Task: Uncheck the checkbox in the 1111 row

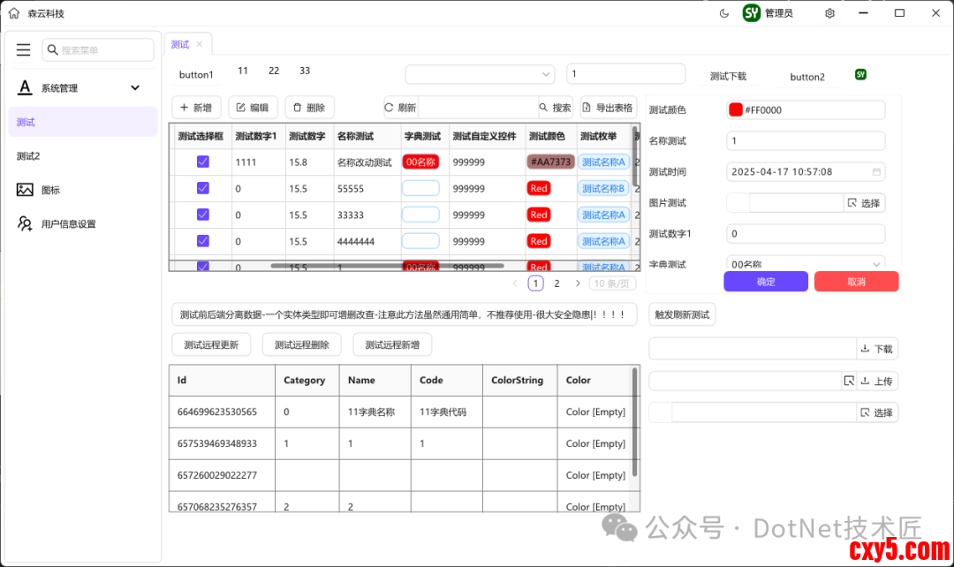Action: [202, 162]
